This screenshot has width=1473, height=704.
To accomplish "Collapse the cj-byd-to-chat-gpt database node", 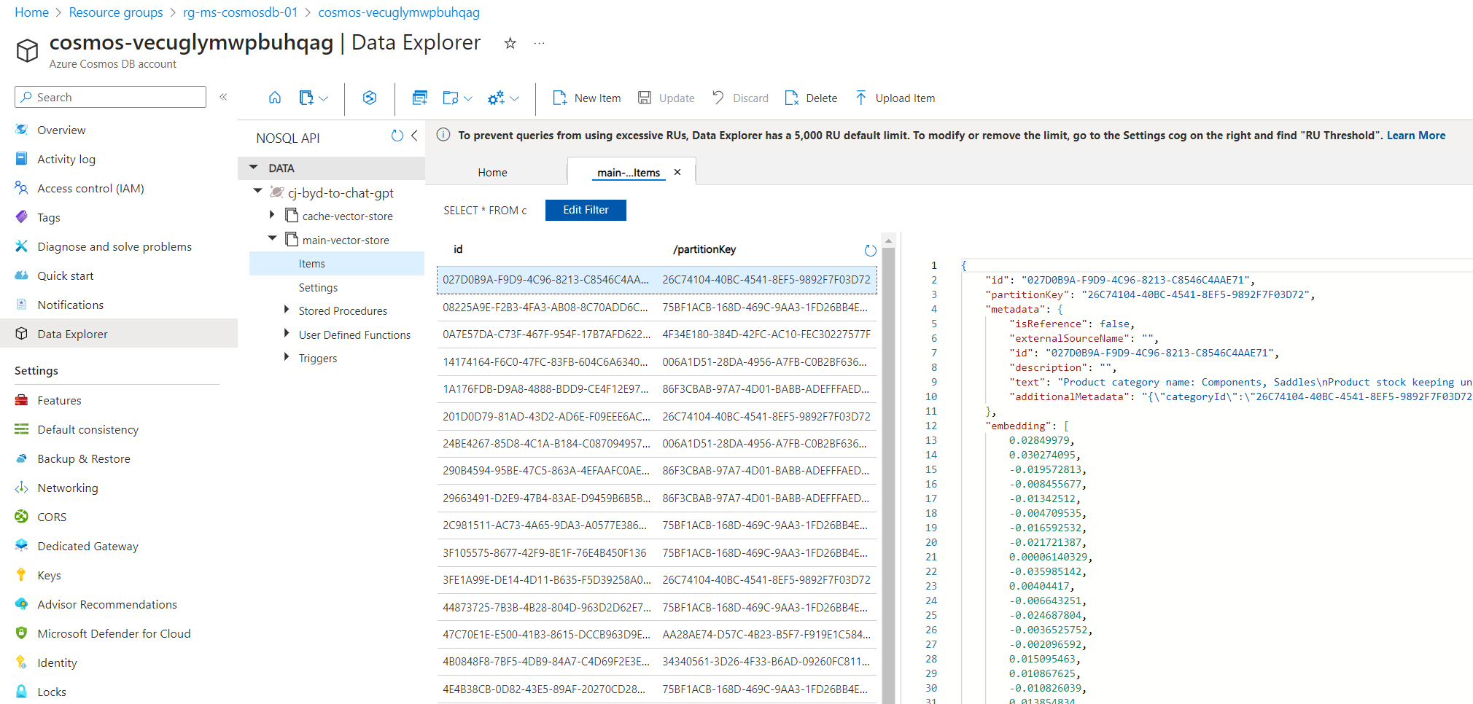I will (258, 191).
